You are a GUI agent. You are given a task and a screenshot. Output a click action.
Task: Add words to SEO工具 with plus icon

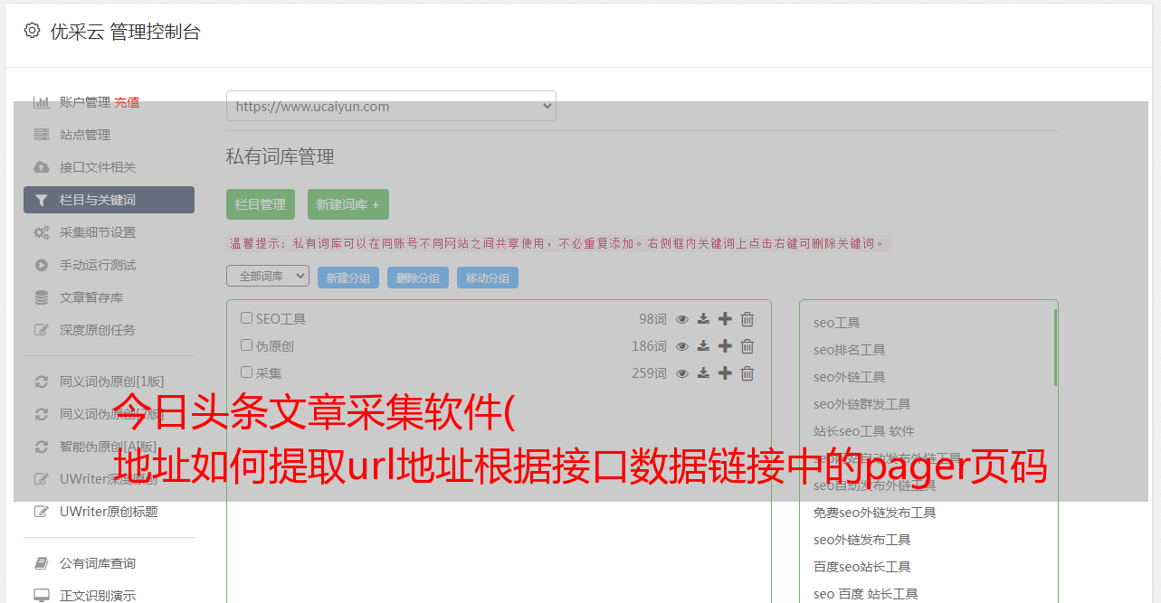click(725, 319)
